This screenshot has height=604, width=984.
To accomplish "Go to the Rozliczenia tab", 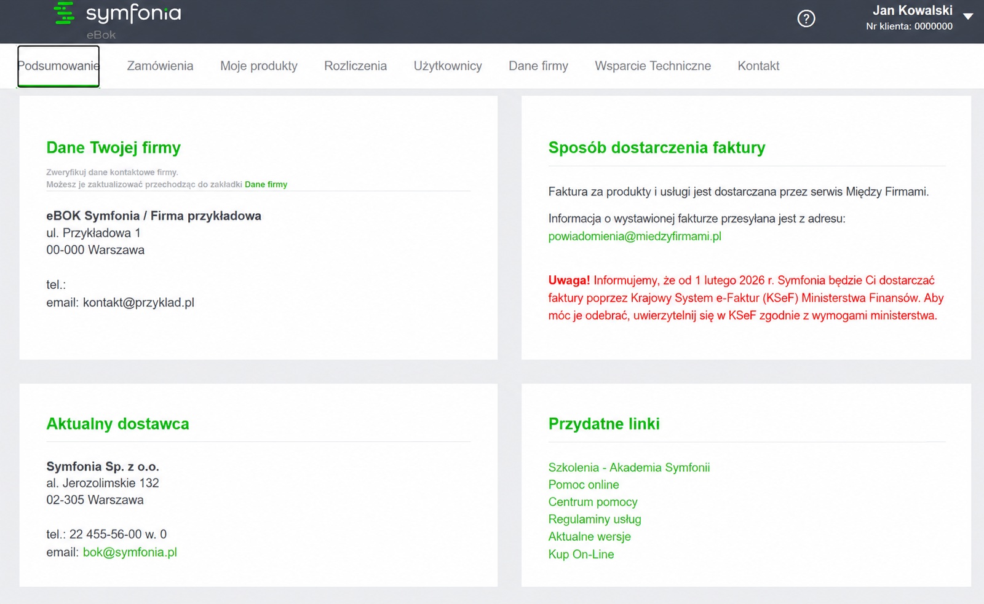I will coord(355,66).
